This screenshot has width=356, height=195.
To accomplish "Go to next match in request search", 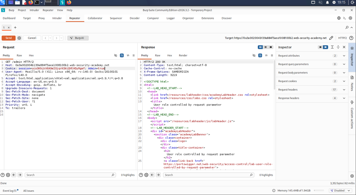I will 20,175.
